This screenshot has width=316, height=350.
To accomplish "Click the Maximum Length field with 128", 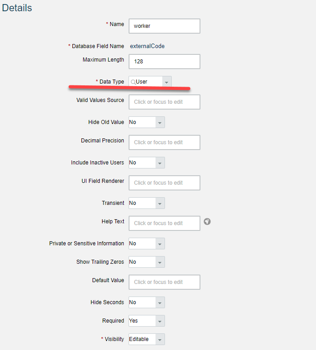I will [x=165, y=62].
